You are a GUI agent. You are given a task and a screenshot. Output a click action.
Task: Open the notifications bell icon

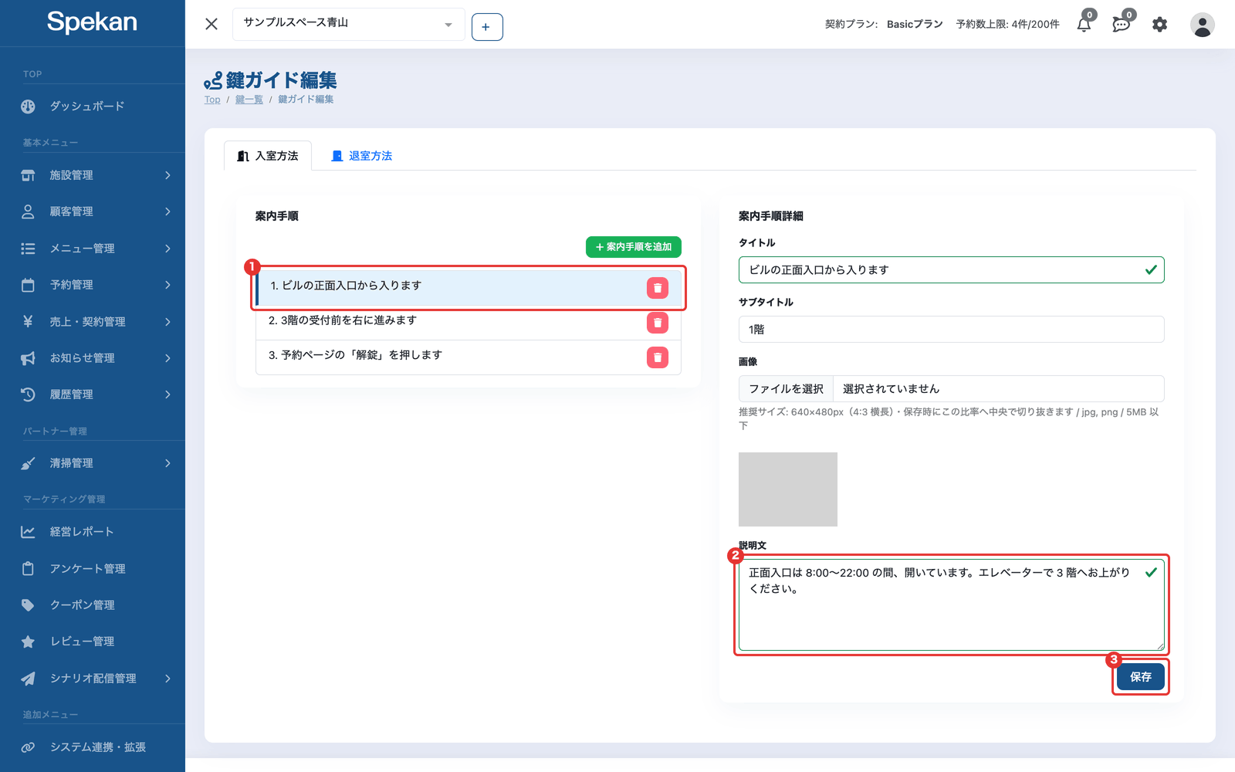tap(1084, 24)
